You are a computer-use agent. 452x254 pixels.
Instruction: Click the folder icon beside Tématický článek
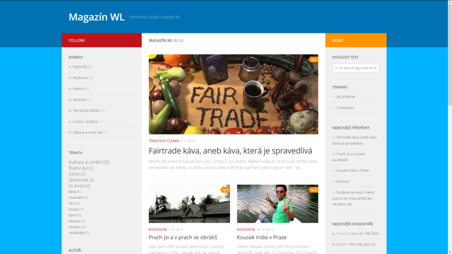click(x=70, y=111)
